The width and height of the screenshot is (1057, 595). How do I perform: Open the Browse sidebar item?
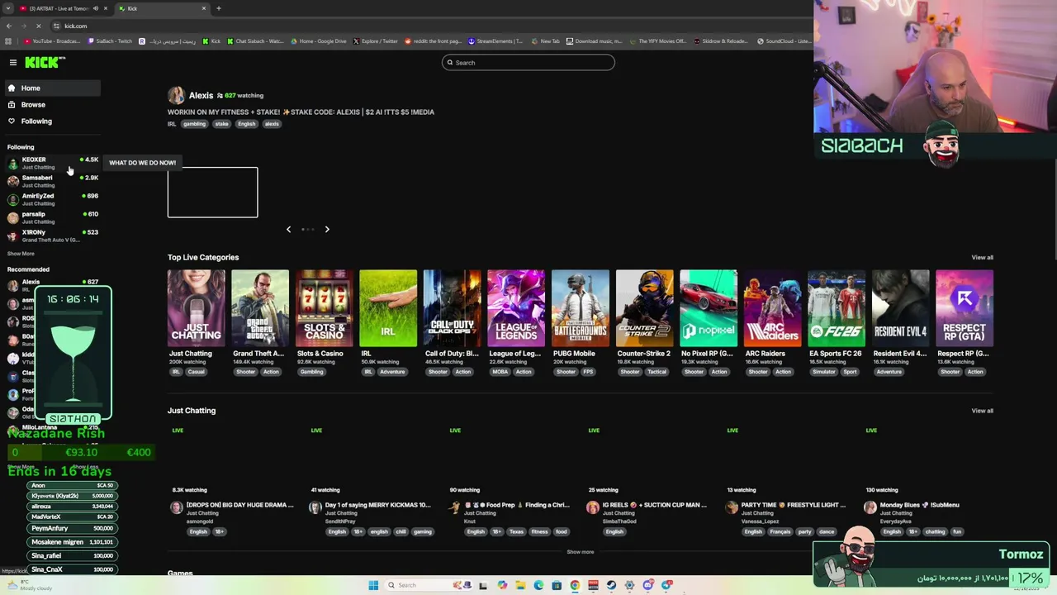(51, 104)
